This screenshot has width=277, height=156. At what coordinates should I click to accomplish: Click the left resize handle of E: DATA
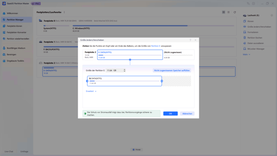87,81
